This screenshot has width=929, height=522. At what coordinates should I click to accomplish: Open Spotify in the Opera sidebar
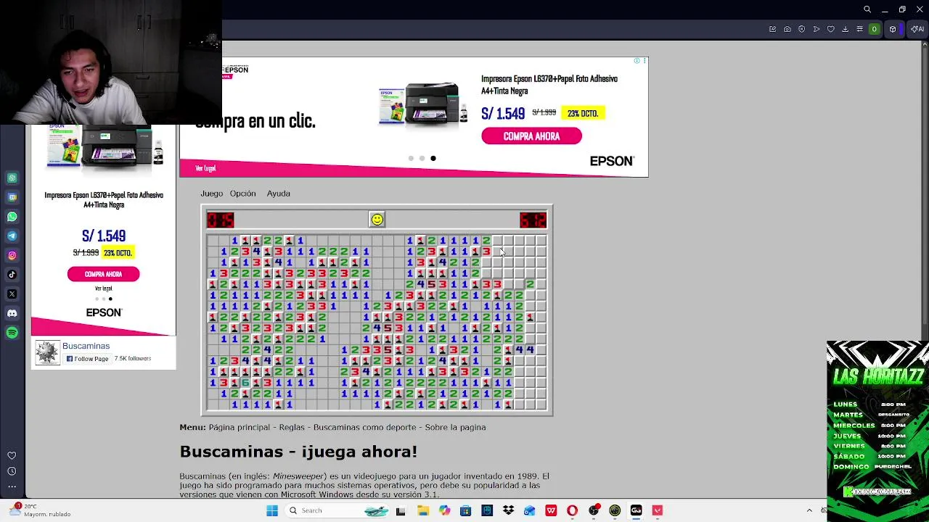coord(12,333)
